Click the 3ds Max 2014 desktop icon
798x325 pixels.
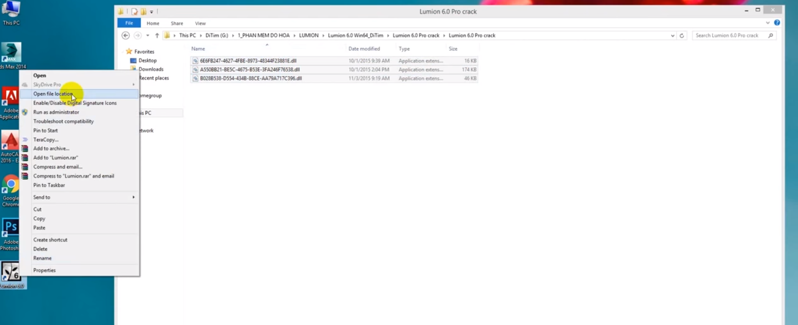click(11, 53)
